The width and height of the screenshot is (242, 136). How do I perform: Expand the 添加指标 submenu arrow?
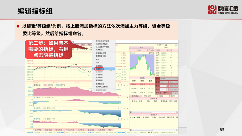114,78
